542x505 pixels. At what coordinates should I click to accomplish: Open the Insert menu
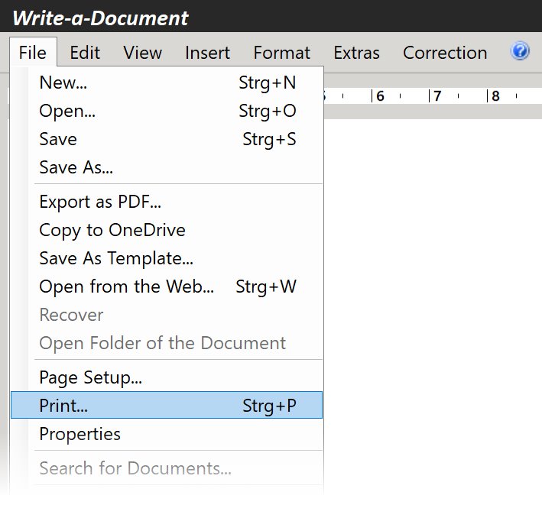click(207, 53)
